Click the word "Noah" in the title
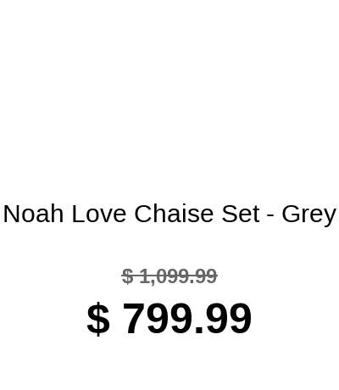The width and height of the screenshot is (339, 390). [x=33, y=214]
